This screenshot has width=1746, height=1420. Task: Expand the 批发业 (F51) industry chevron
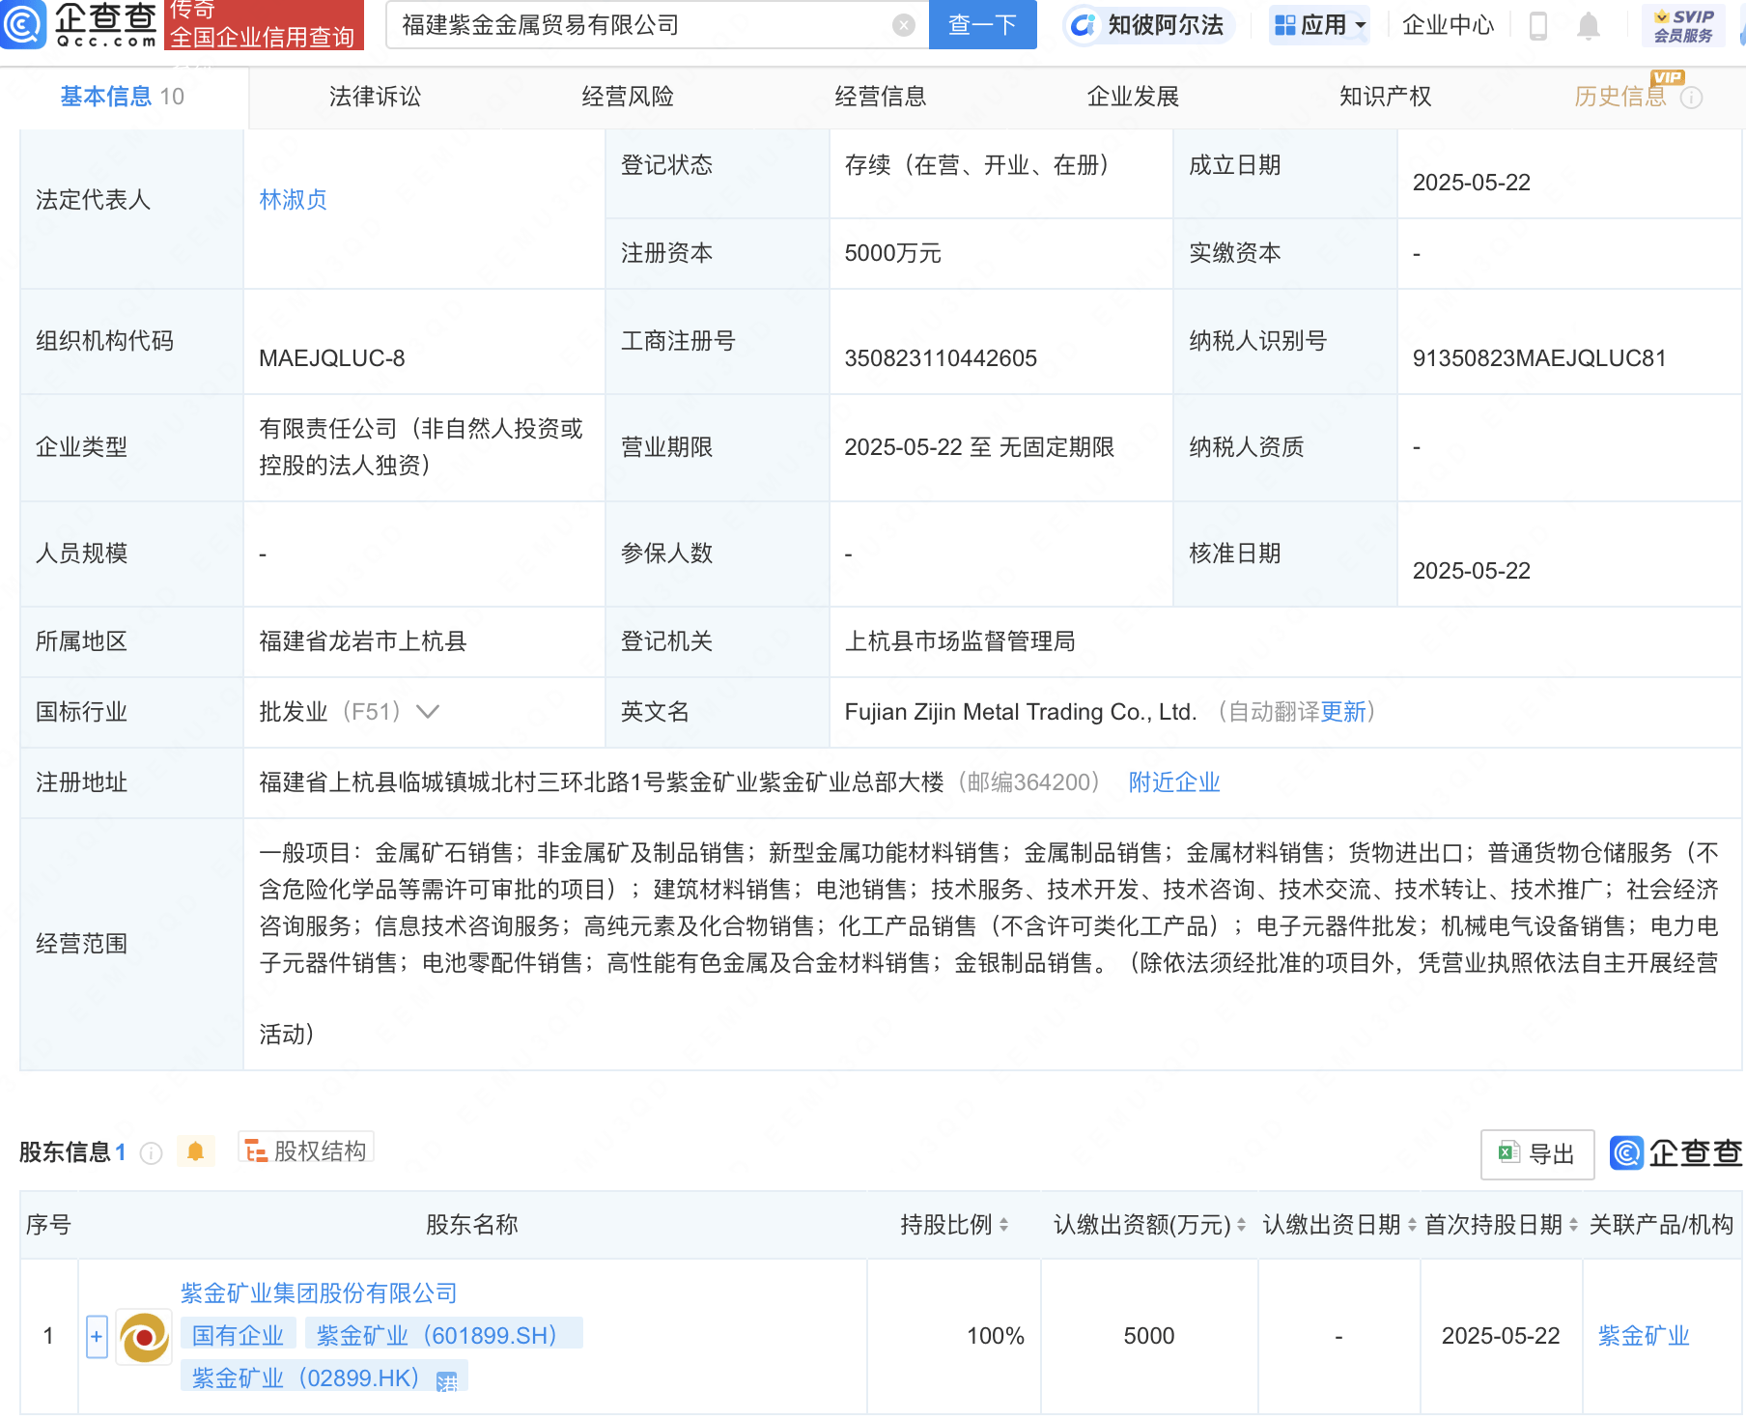tap(428, 712)
